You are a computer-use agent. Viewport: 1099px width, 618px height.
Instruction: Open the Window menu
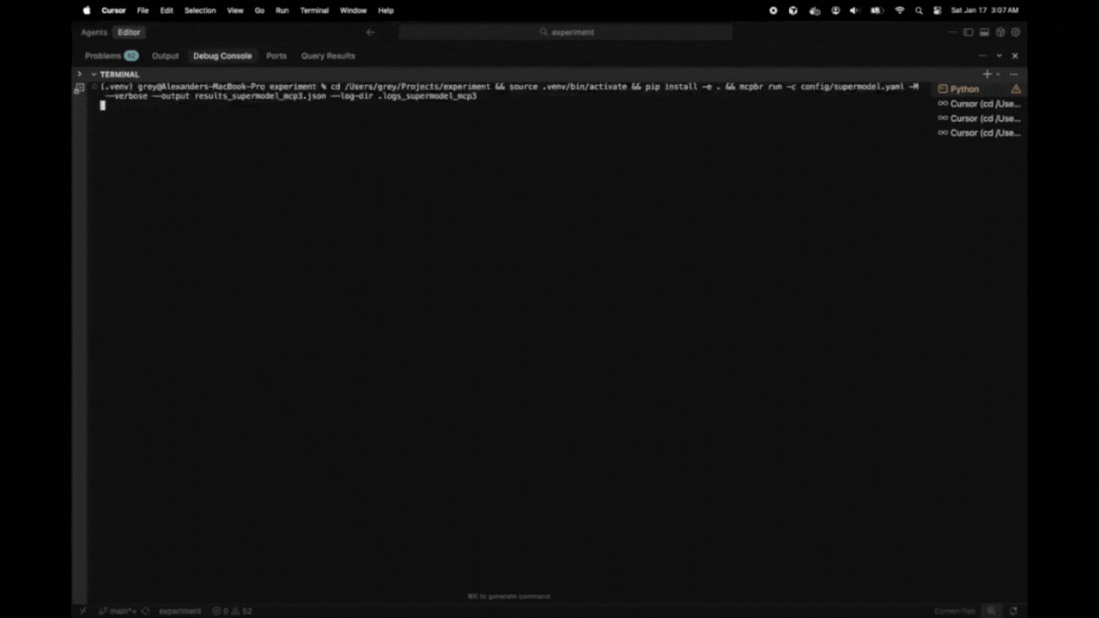click(x=353, y=10)
